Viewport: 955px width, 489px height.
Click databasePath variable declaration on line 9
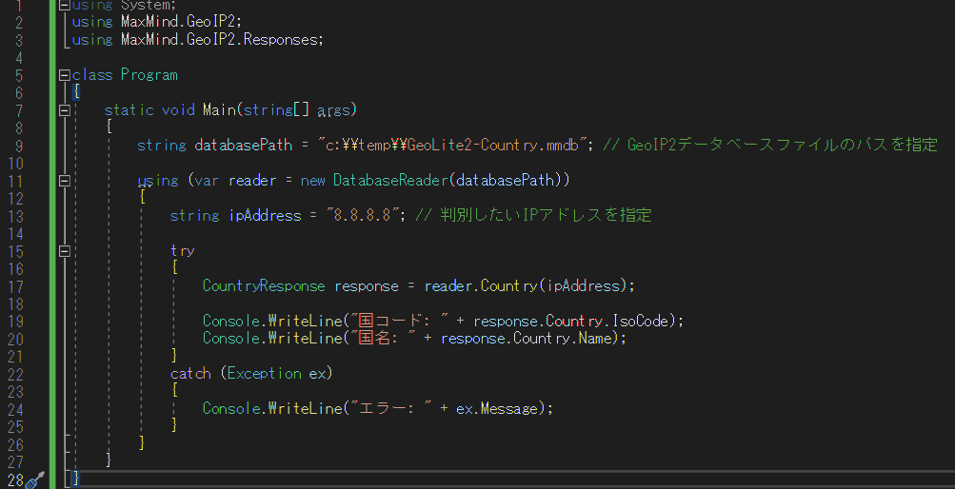tap(244, 146)
